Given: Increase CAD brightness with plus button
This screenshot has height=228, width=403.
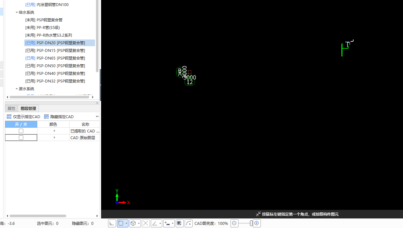Looking at the screenshot, I should (x=257, y=224).
